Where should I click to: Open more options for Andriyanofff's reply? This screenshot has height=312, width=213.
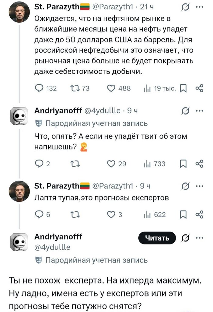[200, 111]
